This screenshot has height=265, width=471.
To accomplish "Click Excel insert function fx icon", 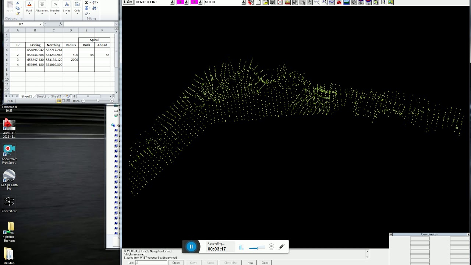I will (x=61, y=24).
